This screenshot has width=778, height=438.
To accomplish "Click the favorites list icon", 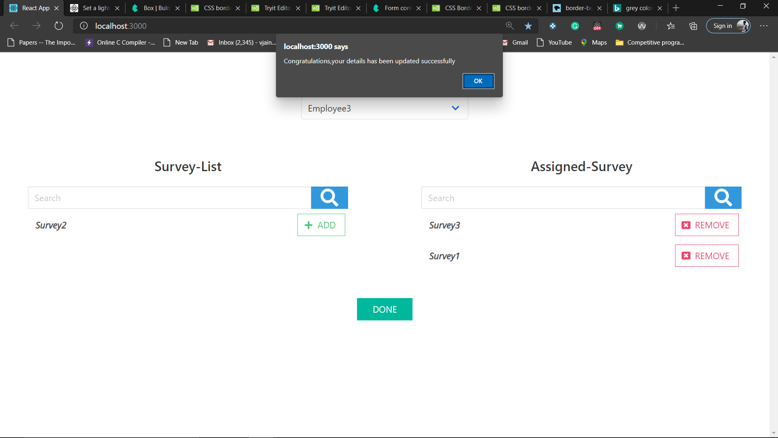I will pyautogui.click(x=671, y=26).
